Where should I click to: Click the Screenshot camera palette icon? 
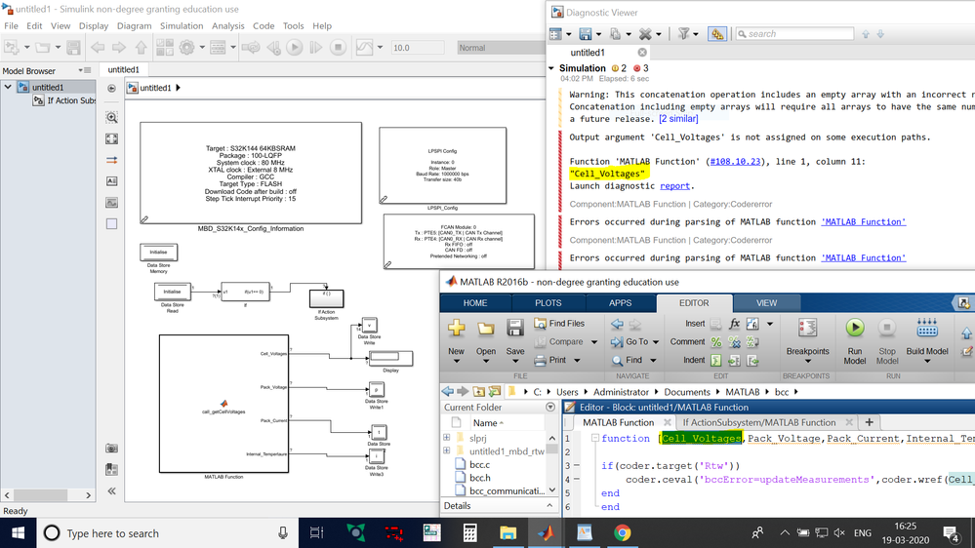[112, 448]
